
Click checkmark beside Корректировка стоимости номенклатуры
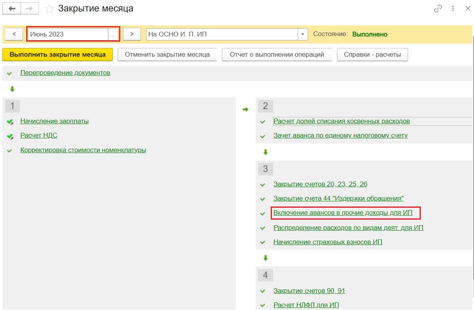click(x=10, y=151)
